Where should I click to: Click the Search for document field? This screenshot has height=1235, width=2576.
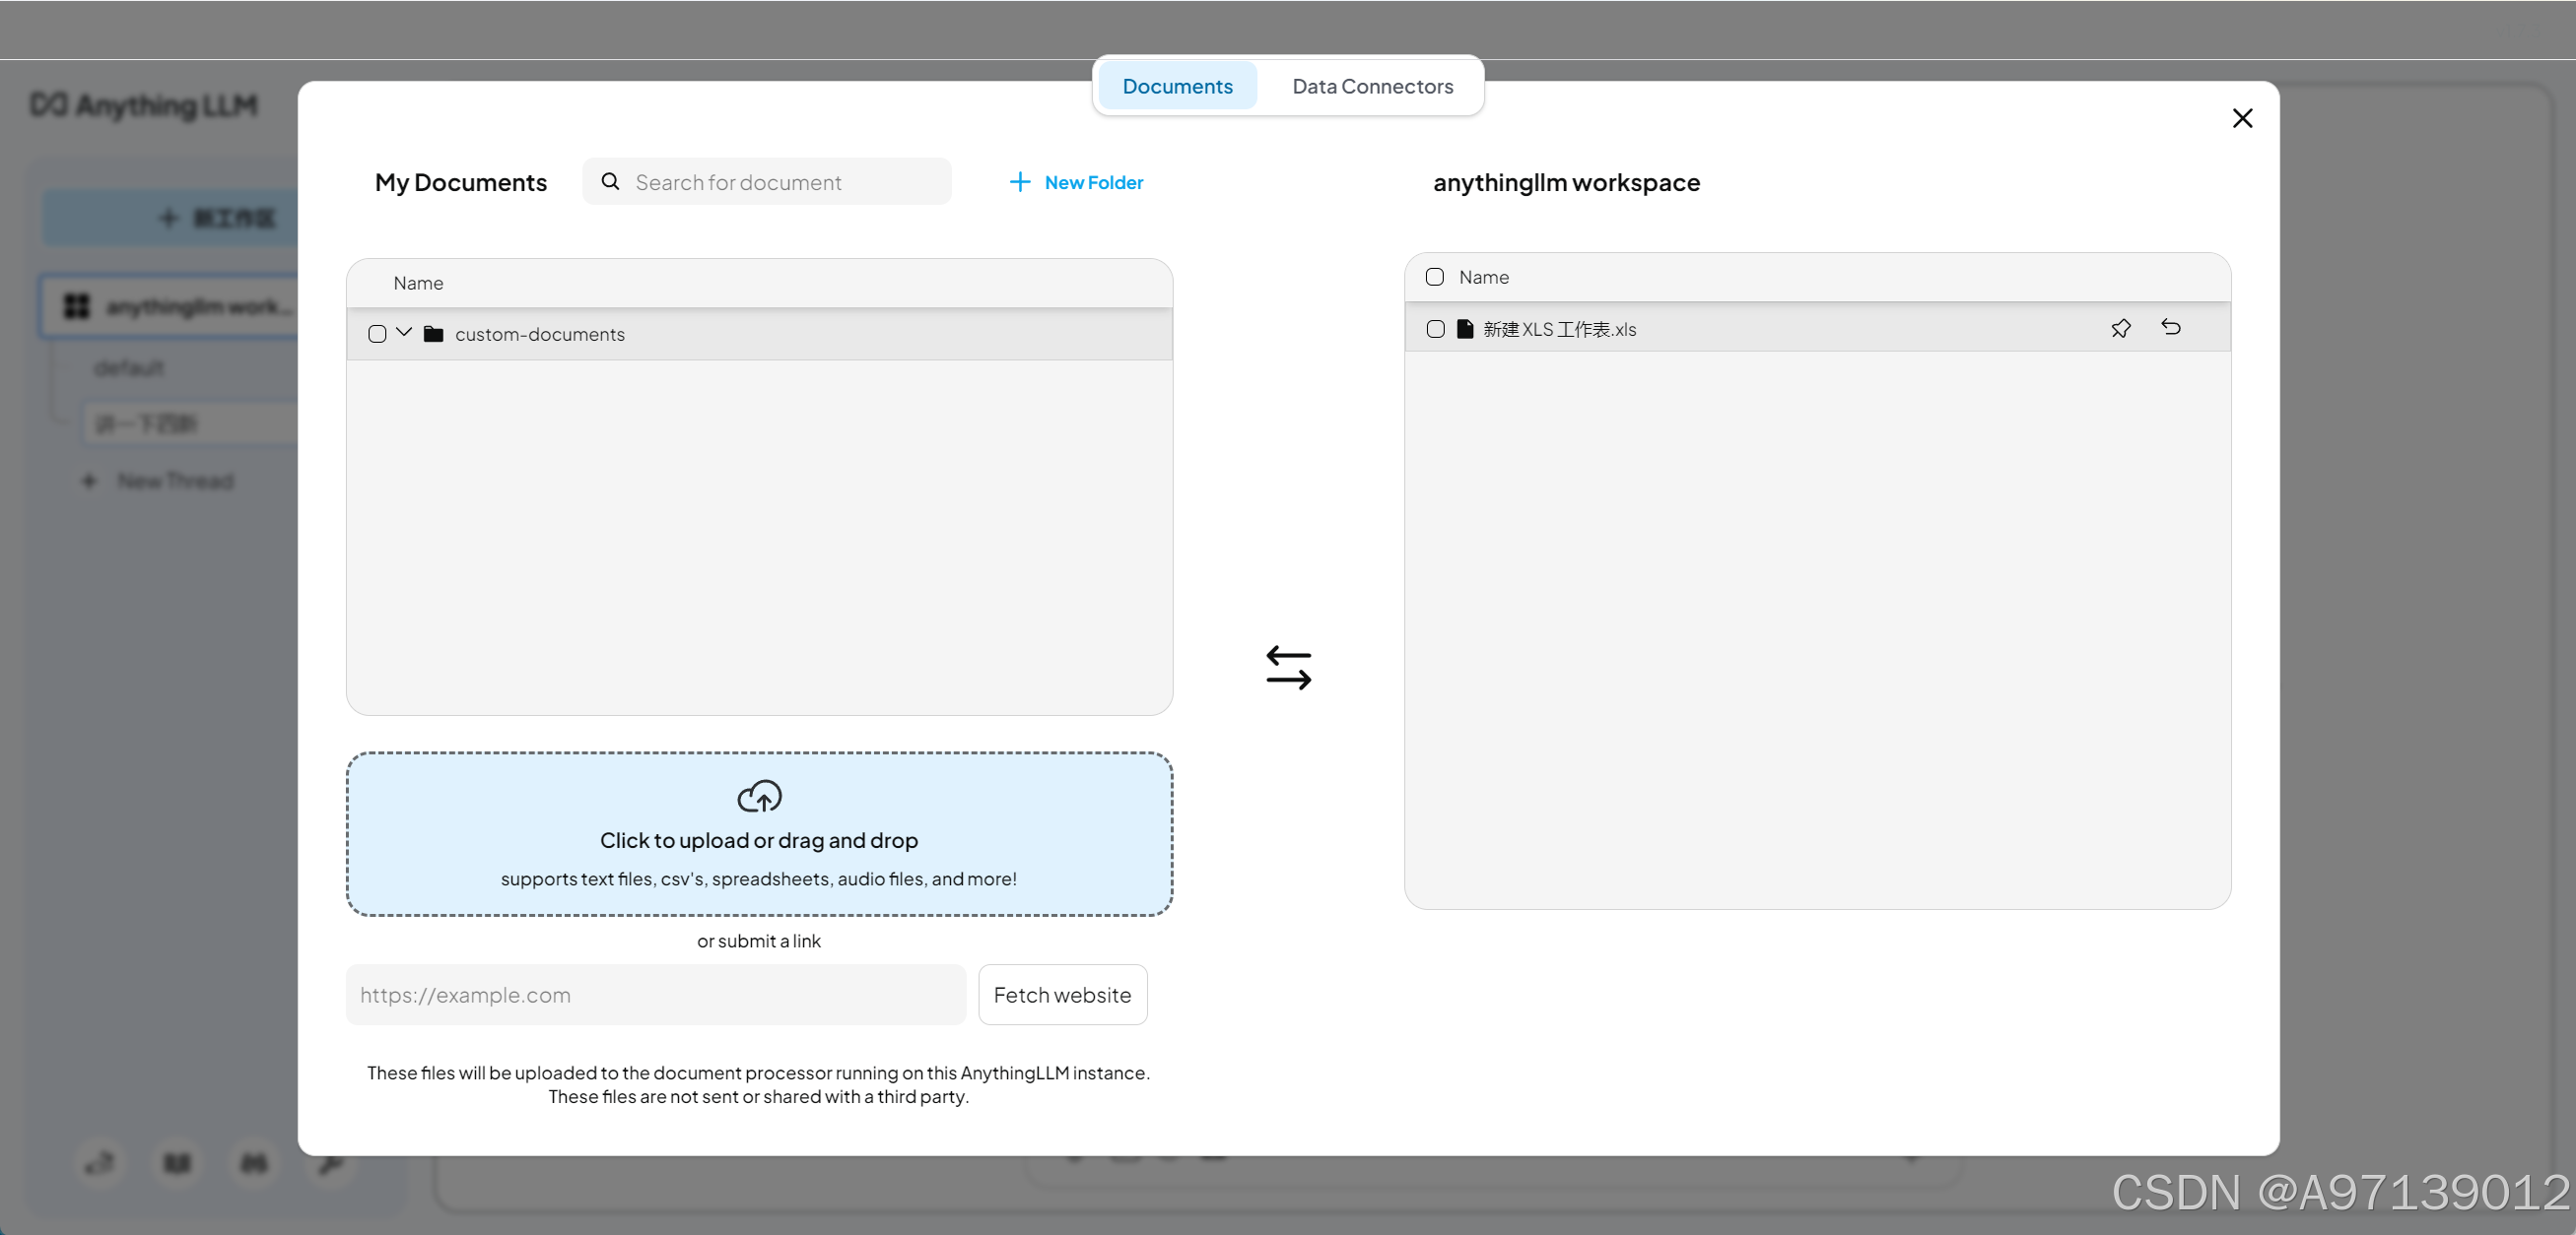767,182
